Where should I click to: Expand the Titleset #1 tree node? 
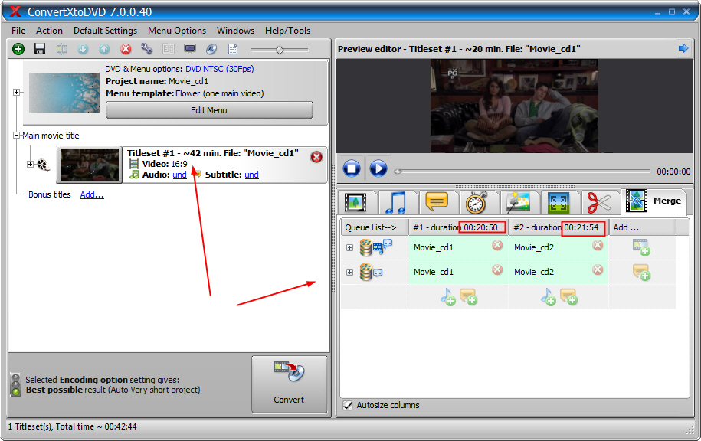[x=30, y=164]
